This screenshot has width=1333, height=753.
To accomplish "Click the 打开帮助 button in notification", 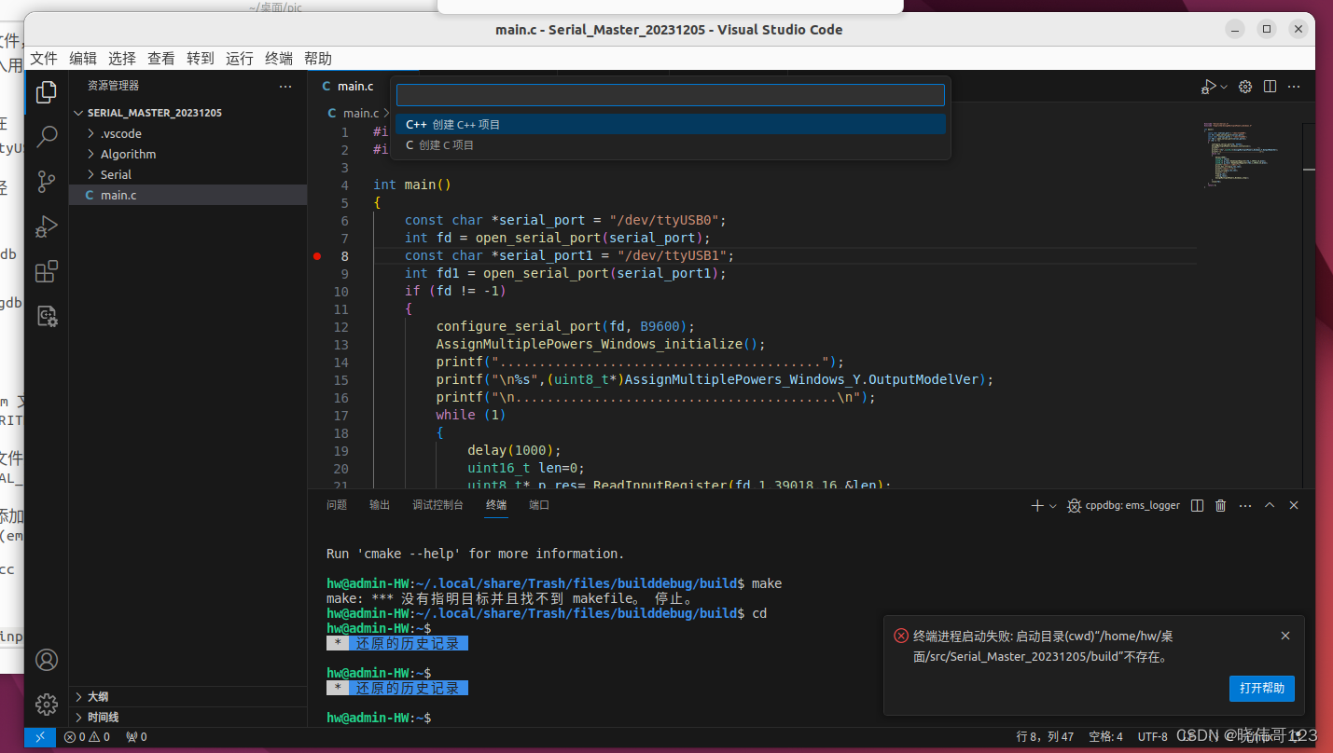I will pos(1262,689).
